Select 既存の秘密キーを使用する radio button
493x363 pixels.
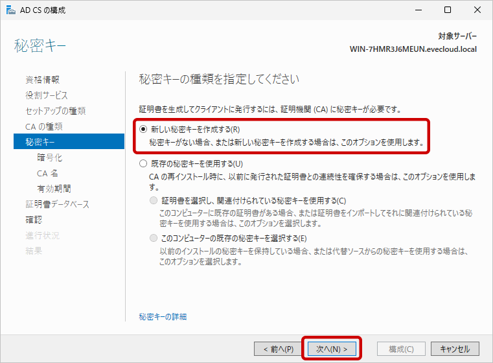coord(143,164)
